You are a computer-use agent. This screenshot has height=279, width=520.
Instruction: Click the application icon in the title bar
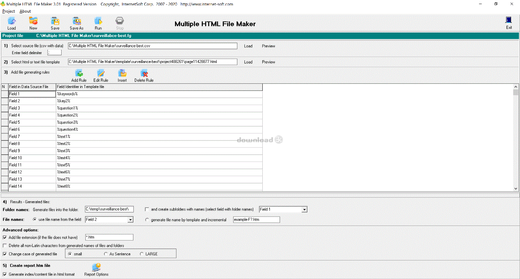pos(3,4)
